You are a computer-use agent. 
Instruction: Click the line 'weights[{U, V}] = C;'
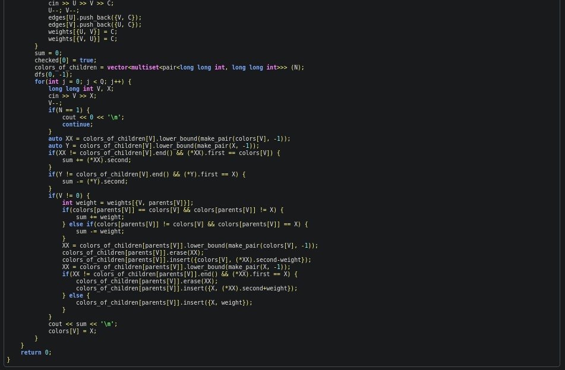click(x=83, y=31)
